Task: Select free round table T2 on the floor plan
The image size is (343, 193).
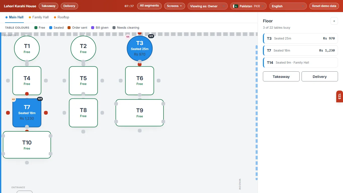Action: tap(83, 48)
